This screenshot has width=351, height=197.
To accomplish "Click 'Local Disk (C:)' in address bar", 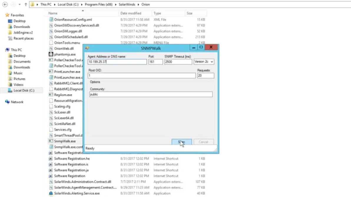I will coord(68,4).
